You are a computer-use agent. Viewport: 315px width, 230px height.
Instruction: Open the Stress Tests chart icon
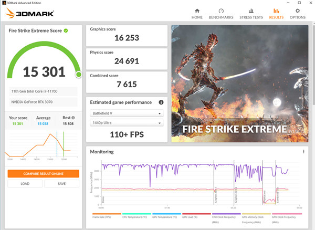tap(251, 11)
